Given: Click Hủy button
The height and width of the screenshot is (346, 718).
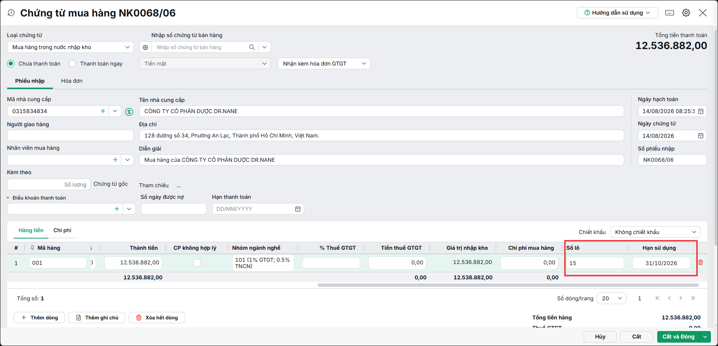Looking at the screenshot, I should click(x=600, y=337).
